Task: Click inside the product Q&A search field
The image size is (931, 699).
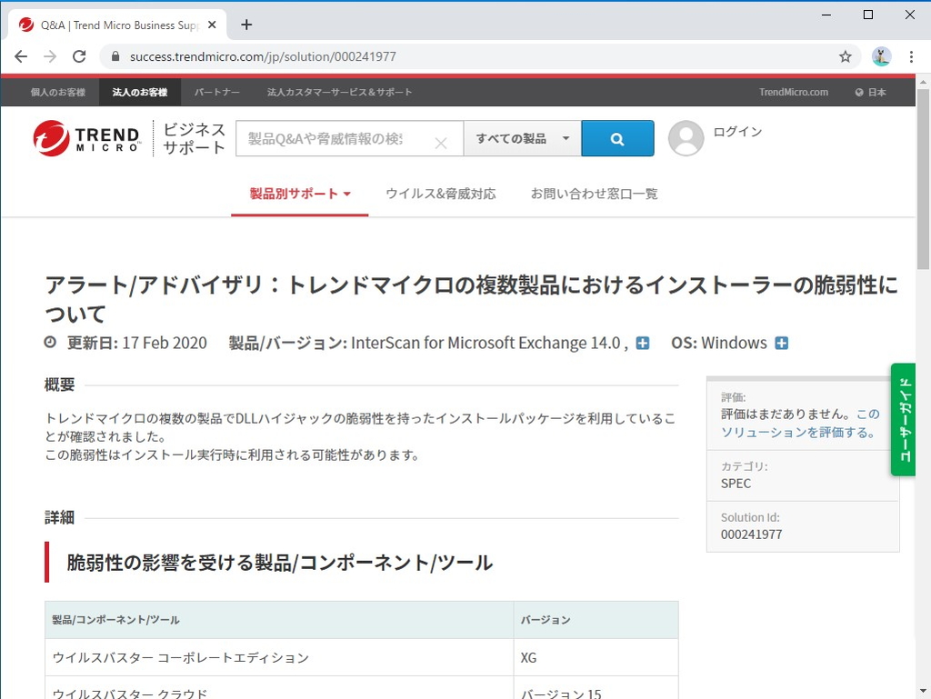Action: [x=336, y=138]
